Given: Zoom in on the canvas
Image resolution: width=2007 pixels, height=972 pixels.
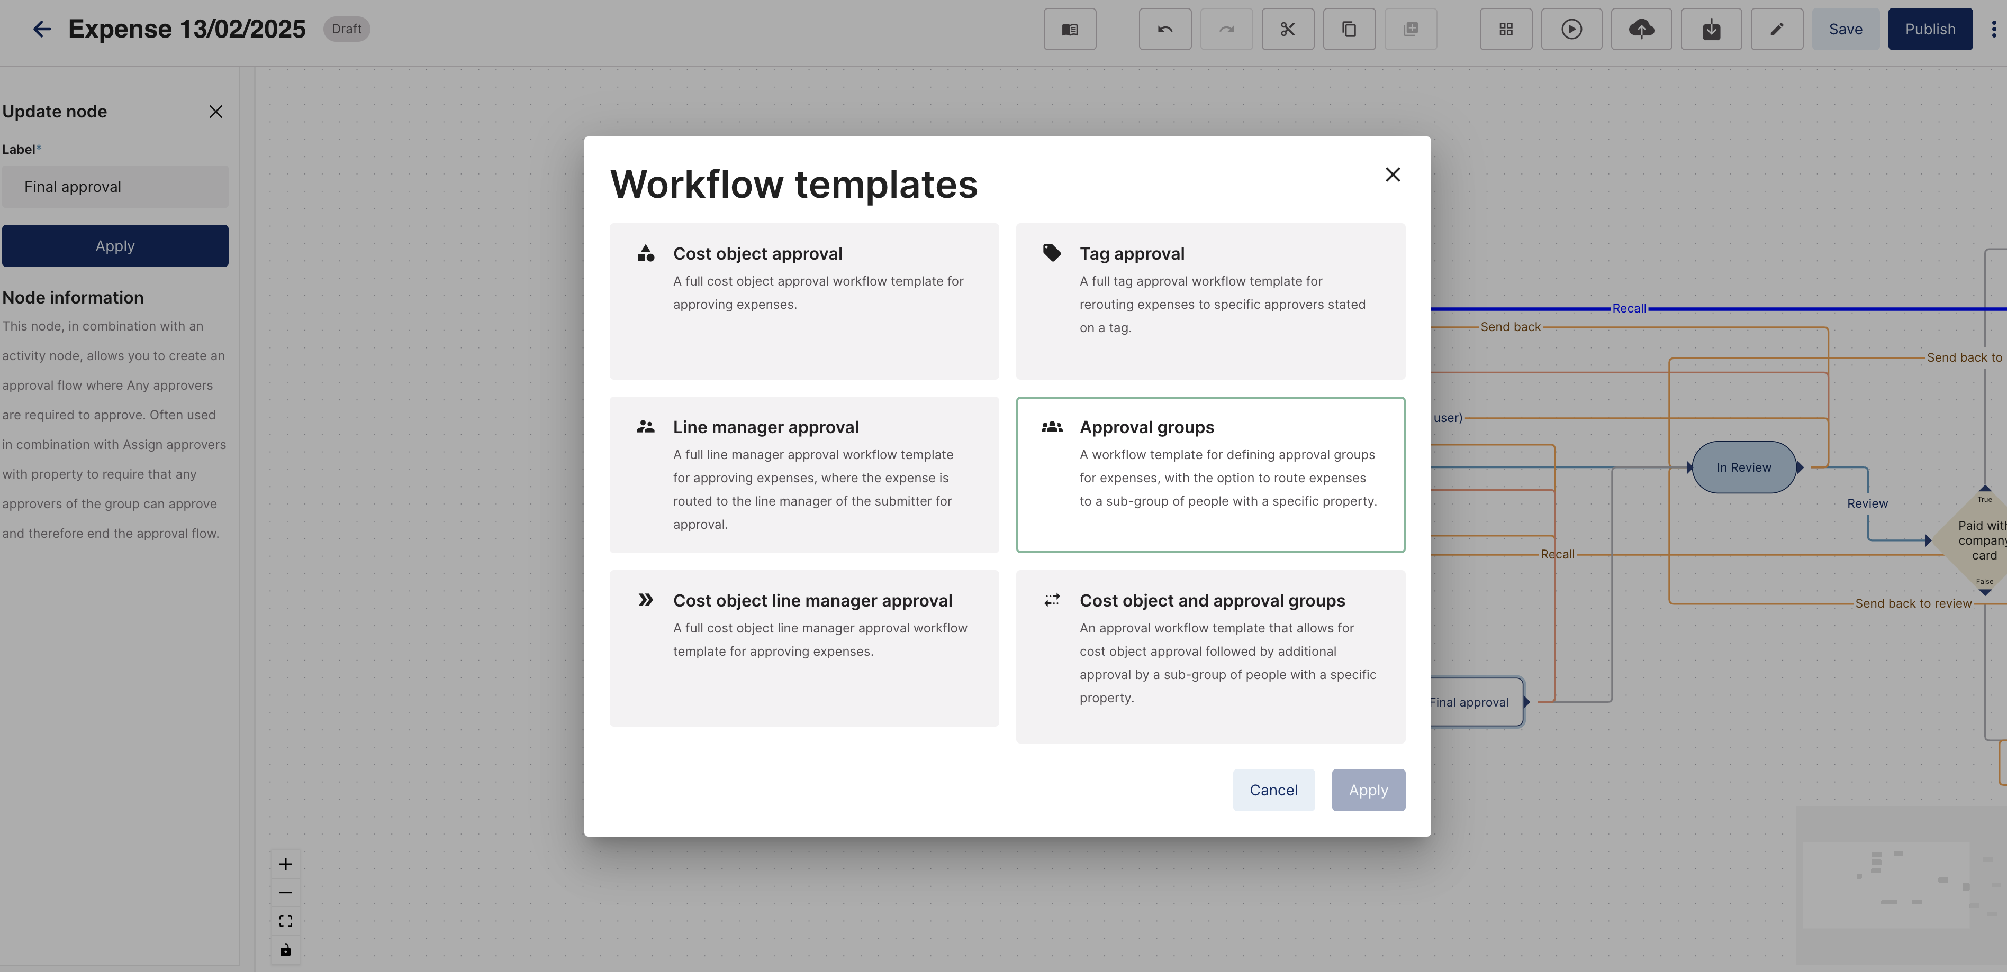Looking at the screenshot, I should [286, 864].
